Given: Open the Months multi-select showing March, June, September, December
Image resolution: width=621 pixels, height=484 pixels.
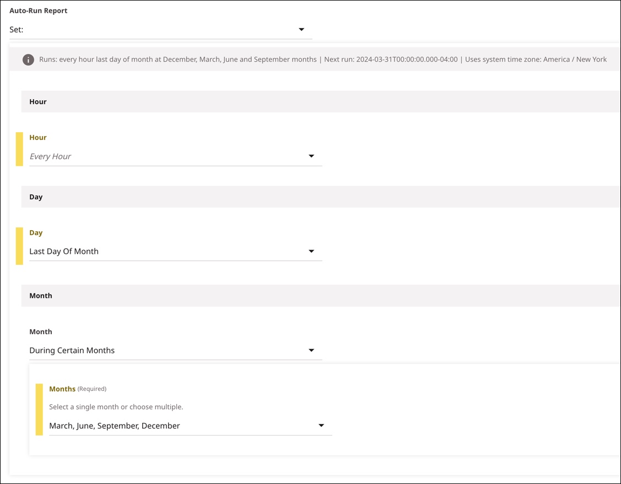Looking at the screenshot, I should (191, 426).
